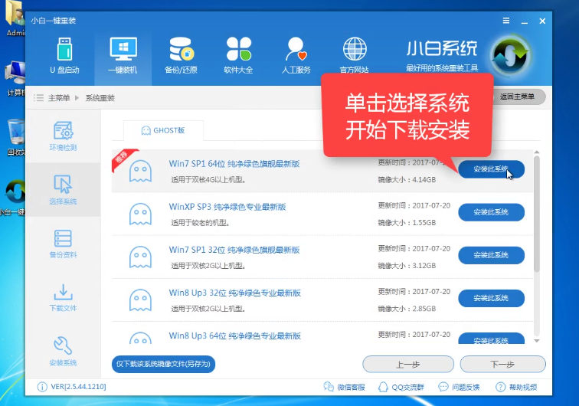Open the 软件大全 software library
This screenshot has width=579, height=406.
[x=238, y=55]
